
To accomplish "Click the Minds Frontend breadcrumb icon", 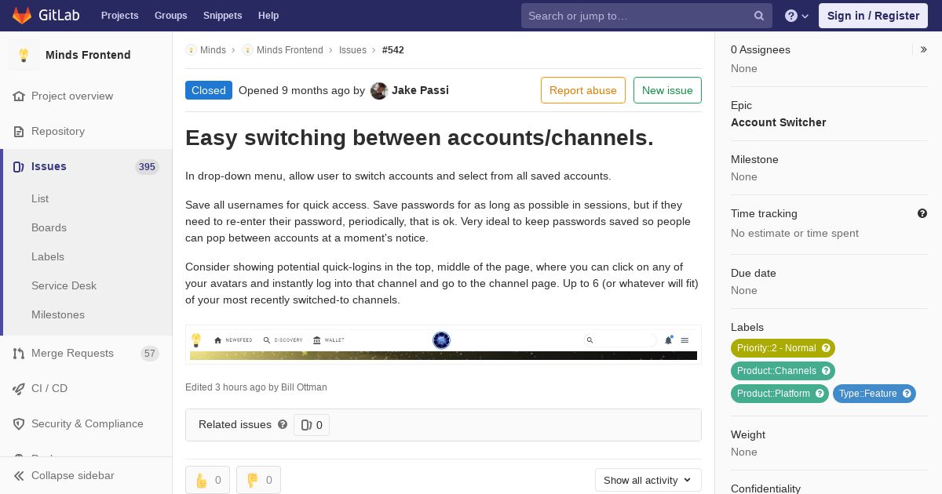I will pyautogui.click(x=247, y=49).
